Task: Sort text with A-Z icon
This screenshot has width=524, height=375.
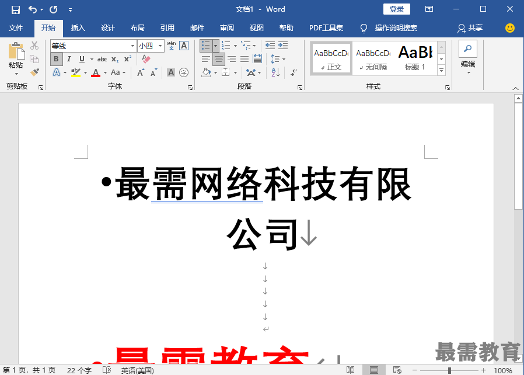Action: click(x=275, y=72)
